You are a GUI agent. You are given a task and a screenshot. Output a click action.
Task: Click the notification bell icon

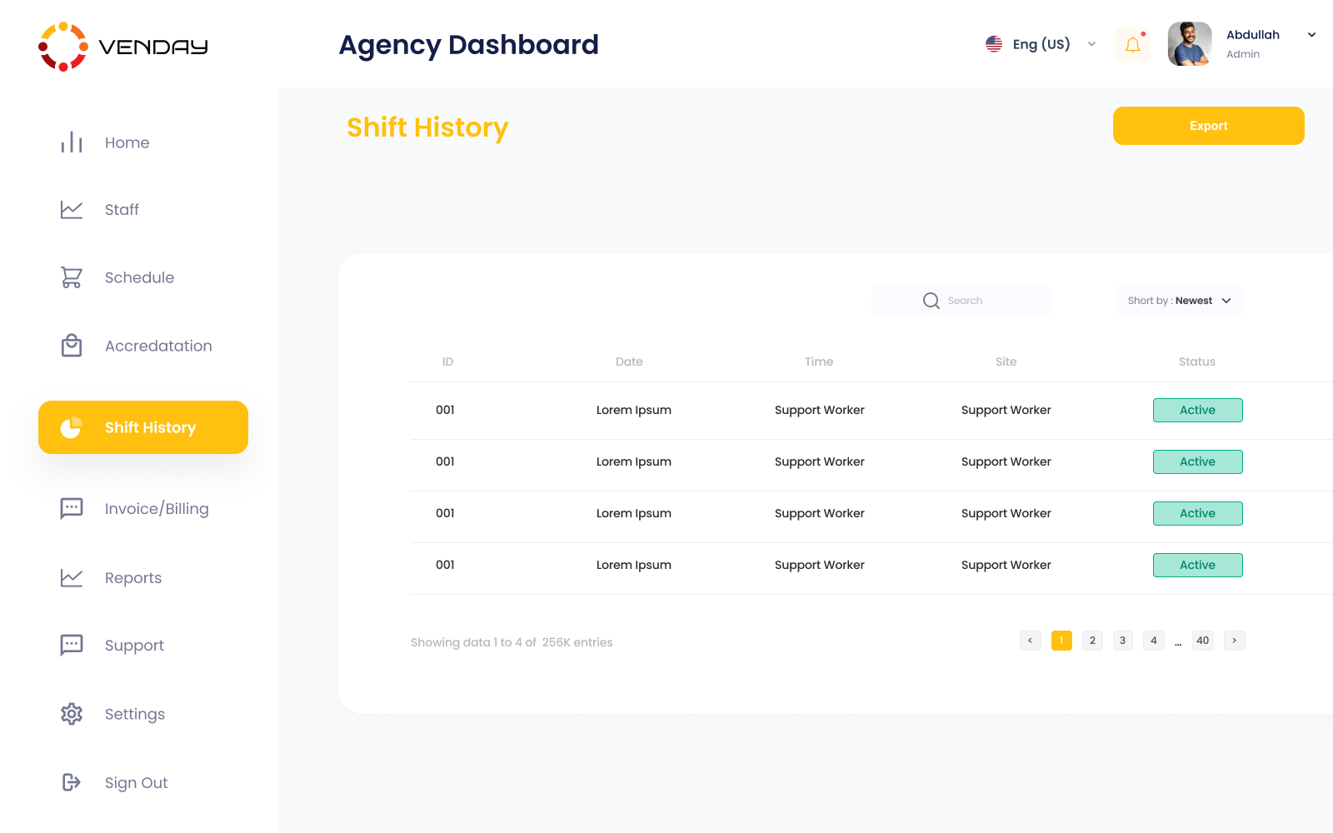click(1132, 44)
